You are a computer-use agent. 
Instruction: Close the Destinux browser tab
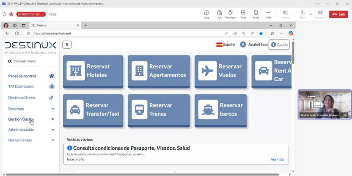coord(78,25)
